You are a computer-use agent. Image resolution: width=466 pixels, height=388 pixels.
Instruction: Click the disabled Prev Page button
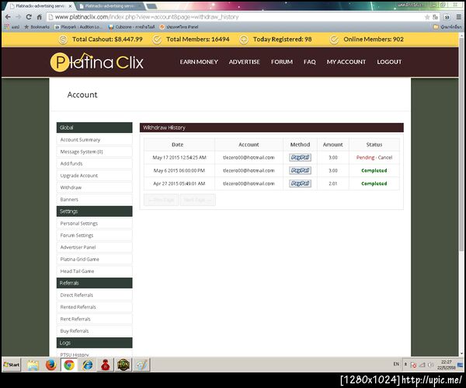(161, 200)
